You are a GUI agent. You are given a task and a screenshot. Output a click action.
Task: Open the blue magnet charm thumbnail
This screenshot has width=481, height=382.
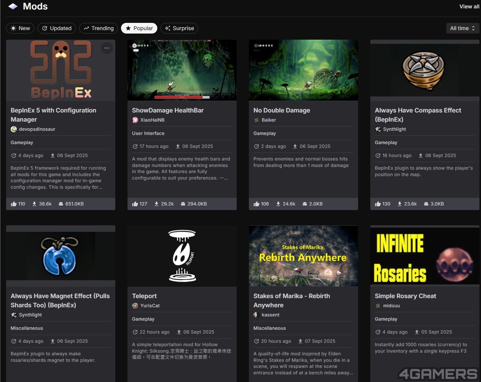click(x=61, y=256)
